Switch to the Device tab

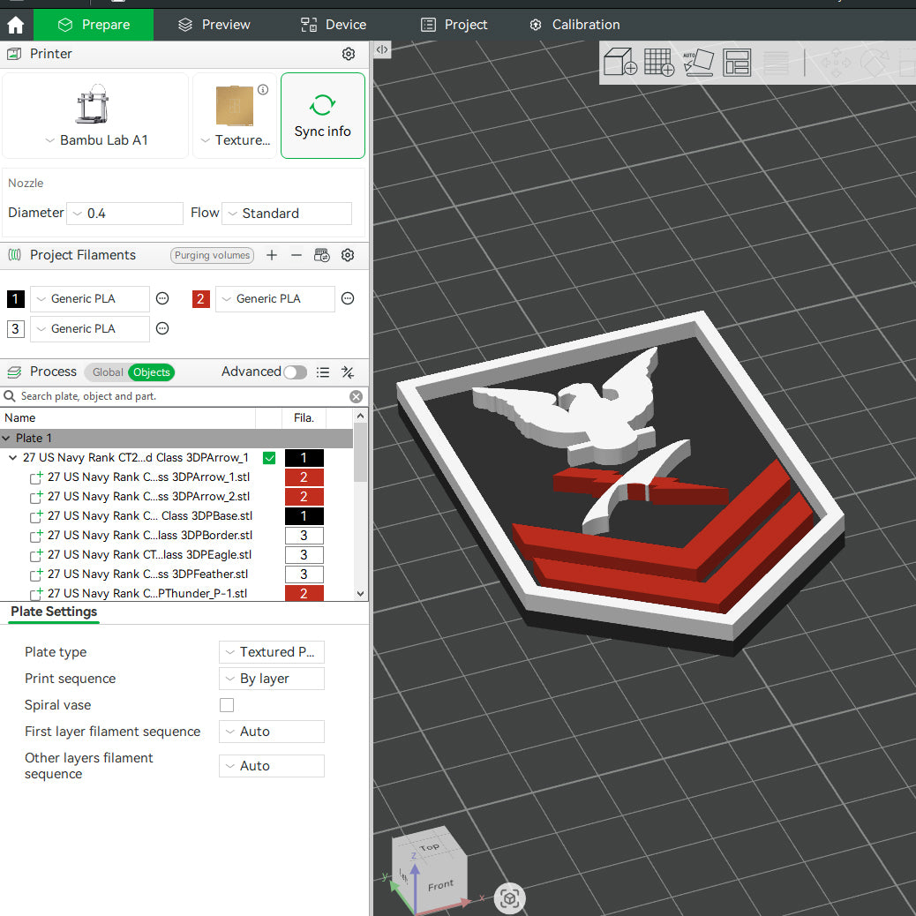(334, 25)
